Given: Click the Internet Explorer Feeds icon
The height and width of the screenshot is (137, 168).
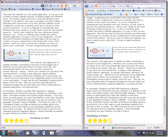Looking at the screenshot, I should point(126,14).
